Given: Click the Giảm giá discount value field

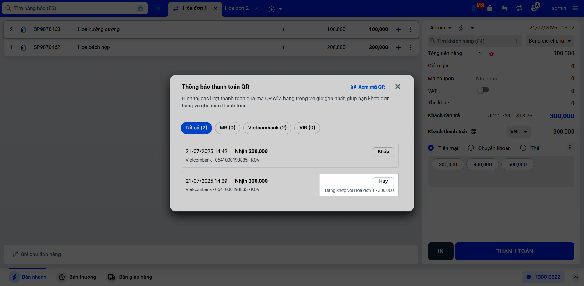Looking at the screenshot, I should pyautogui.click(x=554, y=66).
